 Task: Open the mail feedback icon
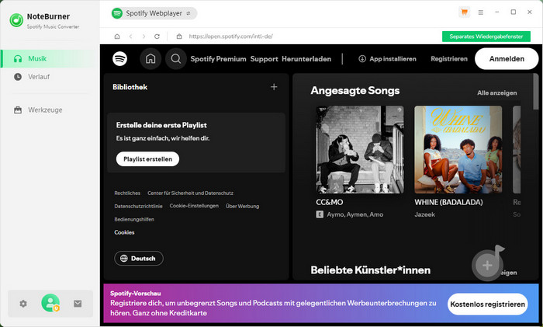point(78,304)
